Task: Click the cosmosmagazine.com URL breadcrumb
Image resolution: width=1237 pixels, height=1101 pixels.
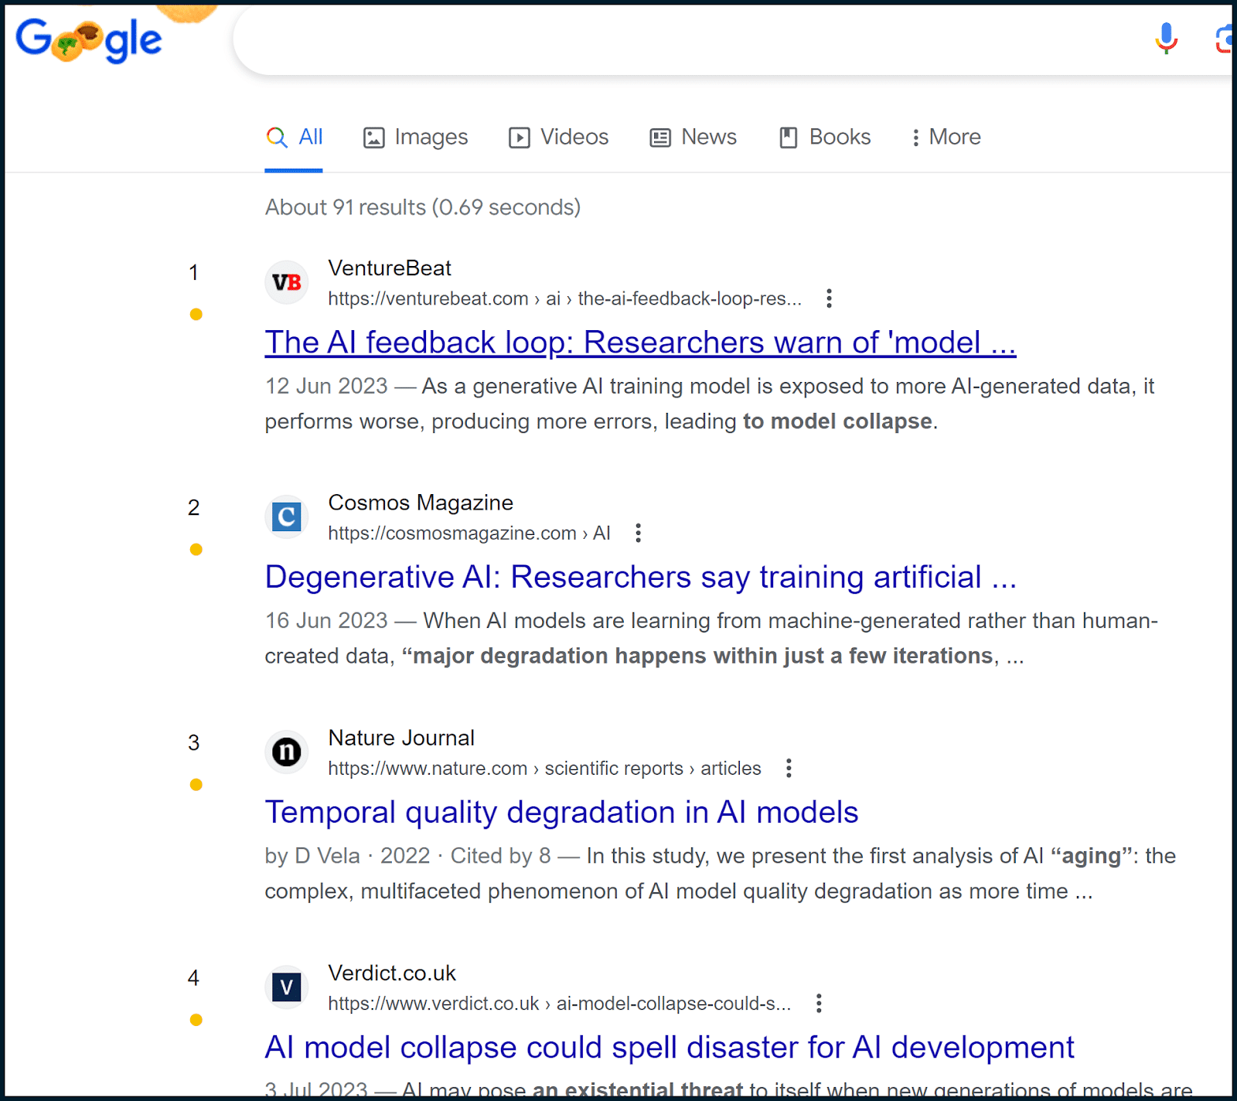Action: tap(469, 533)
